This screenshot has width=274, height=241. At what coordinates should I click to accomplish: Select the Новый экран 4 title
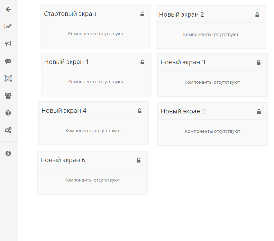(64, 111)
